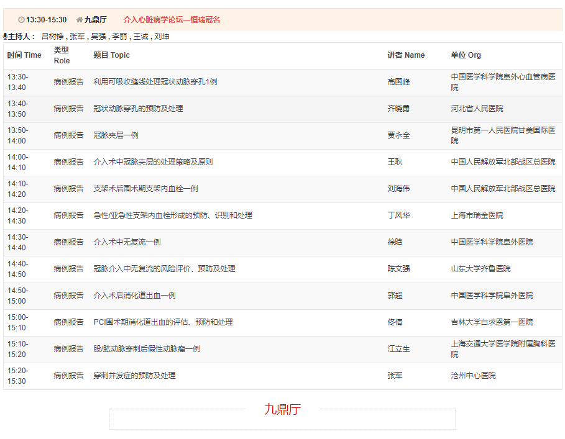Click the 讲者 Name column header
This screenshot has height=439, width=565.
[406, 55]
